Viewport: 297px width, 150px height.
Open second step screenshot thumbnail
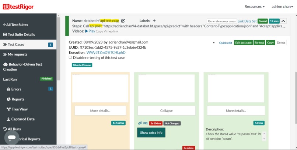(167, 88)
